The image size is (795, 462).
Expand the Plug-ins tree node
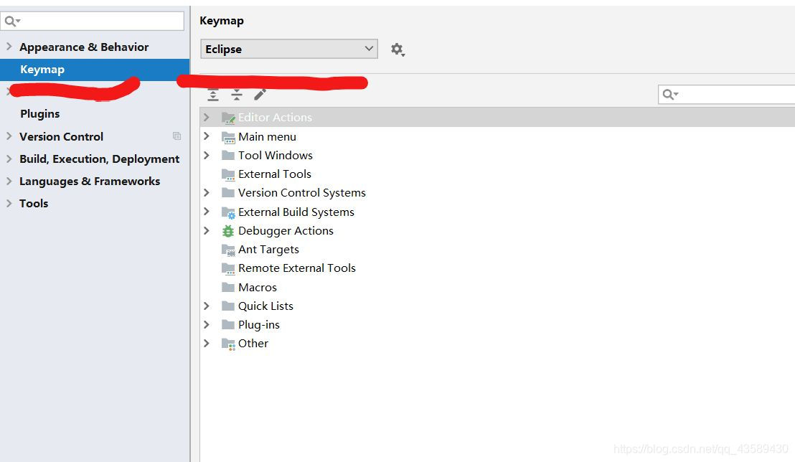207,324
